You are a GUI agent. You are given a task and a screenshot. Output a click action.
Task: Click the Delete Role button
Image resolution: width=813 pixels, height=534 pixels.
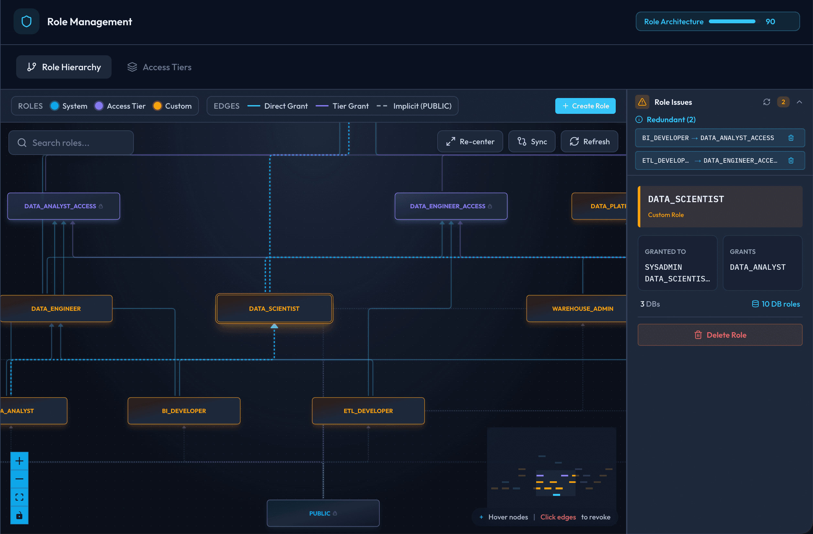(720, 335)
